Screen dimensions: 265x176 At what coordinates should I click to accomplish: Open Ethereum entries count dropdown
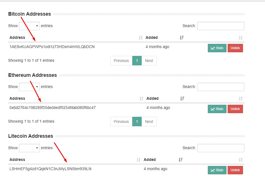29,87
